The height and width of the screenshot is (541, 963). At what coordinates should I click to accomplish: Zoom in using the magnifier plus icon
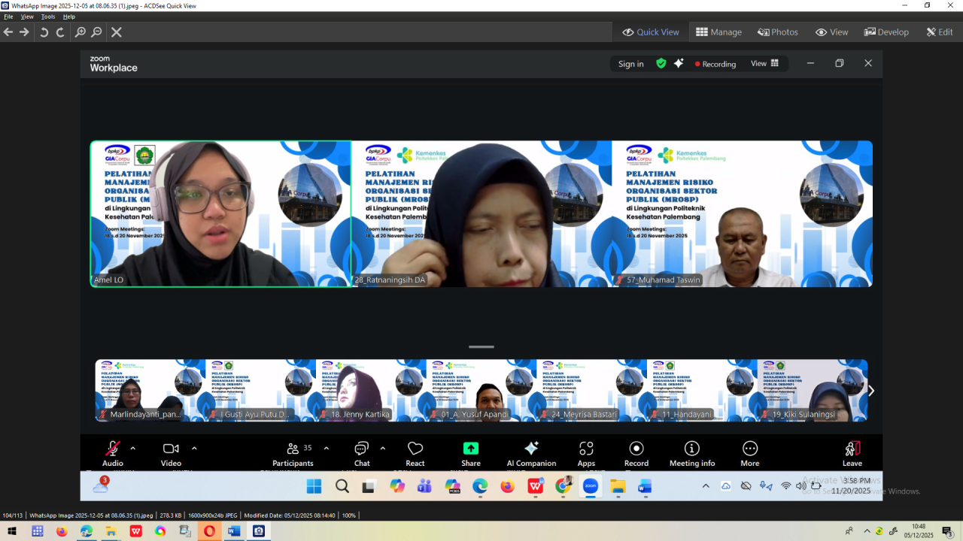[x=80, y=32]
